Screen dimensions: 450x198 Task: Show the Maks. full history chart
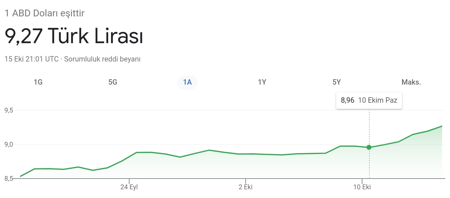(411, 82)
